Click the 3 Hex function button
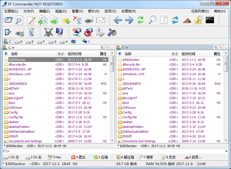This screenshot has width=231, height=169. [54, 157]
